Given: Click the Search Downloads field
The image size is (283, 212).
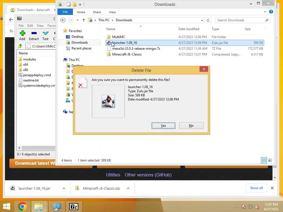Looking at the screenshot, I should tap(243, 20).
